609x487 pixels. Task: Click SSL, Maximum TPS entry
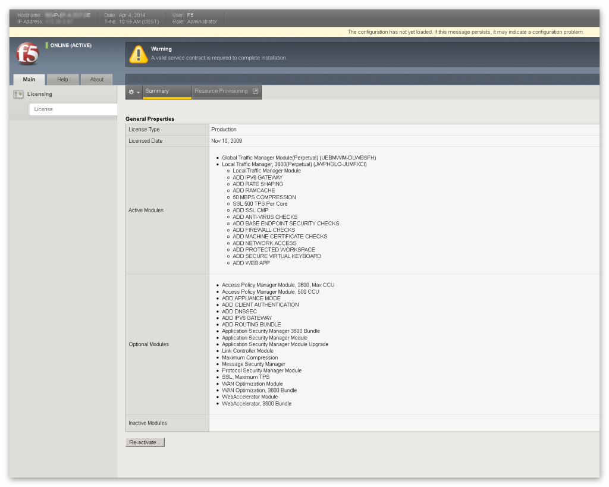pos(246,377)
